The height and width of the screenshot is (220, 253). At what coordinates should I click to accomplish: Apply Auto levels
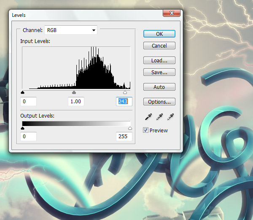pyautogui.click(x=159, y=87)
